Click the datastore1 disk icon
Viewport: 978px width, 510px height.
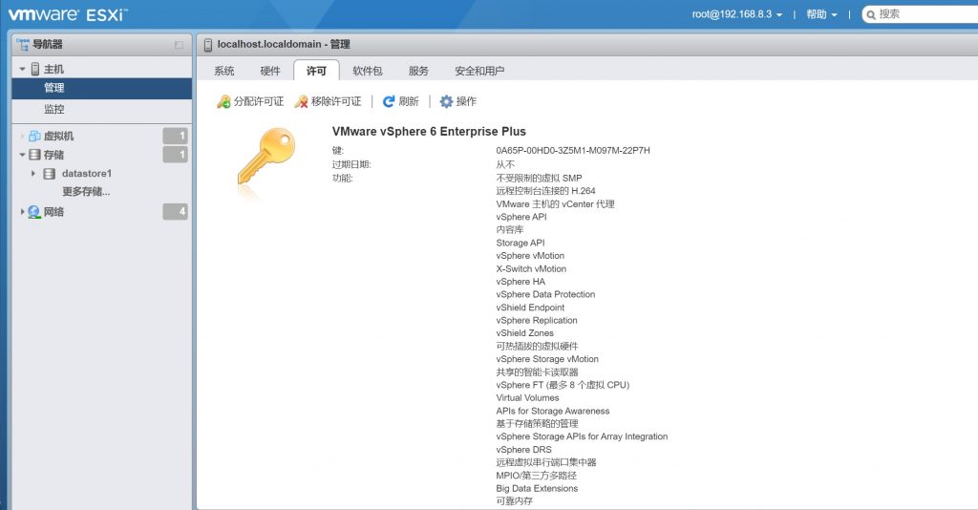(x=50, y=174)
